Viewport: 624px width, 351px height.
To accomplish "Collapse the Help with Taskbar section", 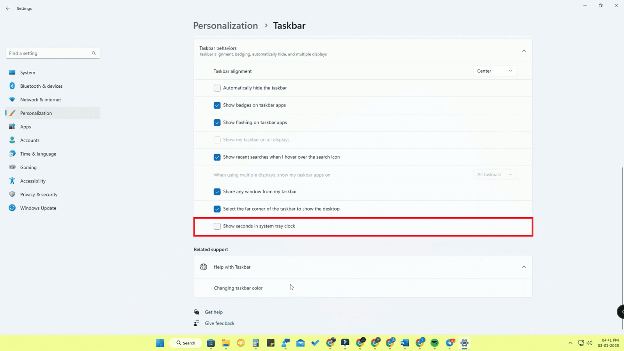I will pos(524,267).
